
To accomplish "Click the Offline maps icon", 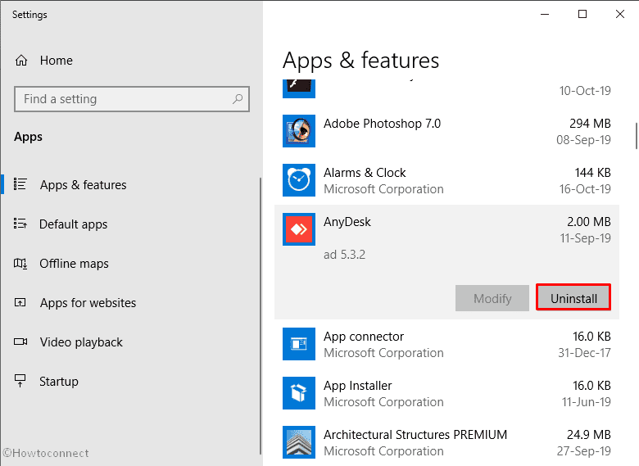I will tap(20, 263).
